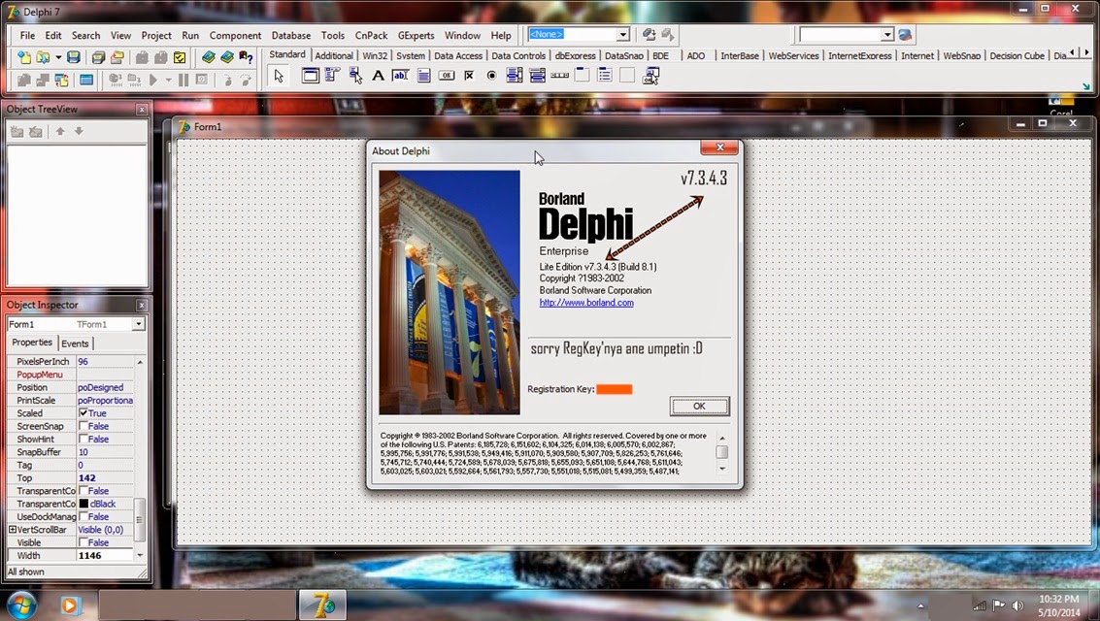Click the Run icon on the toolbar
This screenshot has height=621, width=1100.
click(x=154, y=80)
